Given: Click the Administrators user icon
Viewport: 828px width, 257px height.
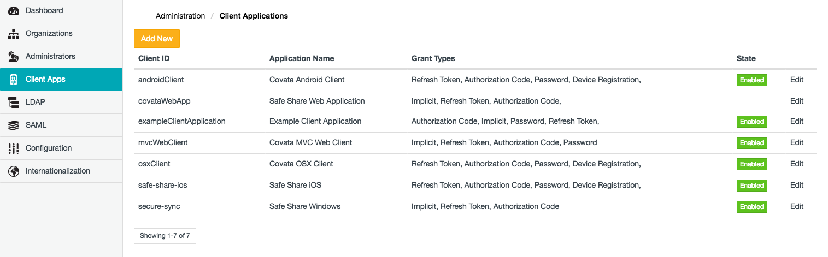Looking at the screenshot, I should (x=14, y=57).
